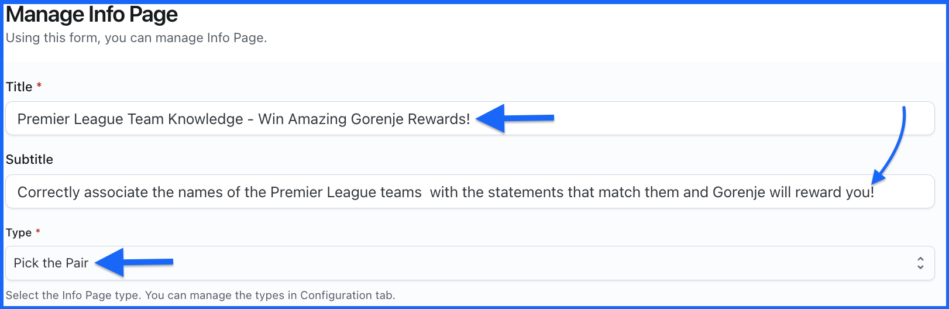949x309 pixels.
Task: Click the "Select the Info Page type" helper text
Action: 73,295
